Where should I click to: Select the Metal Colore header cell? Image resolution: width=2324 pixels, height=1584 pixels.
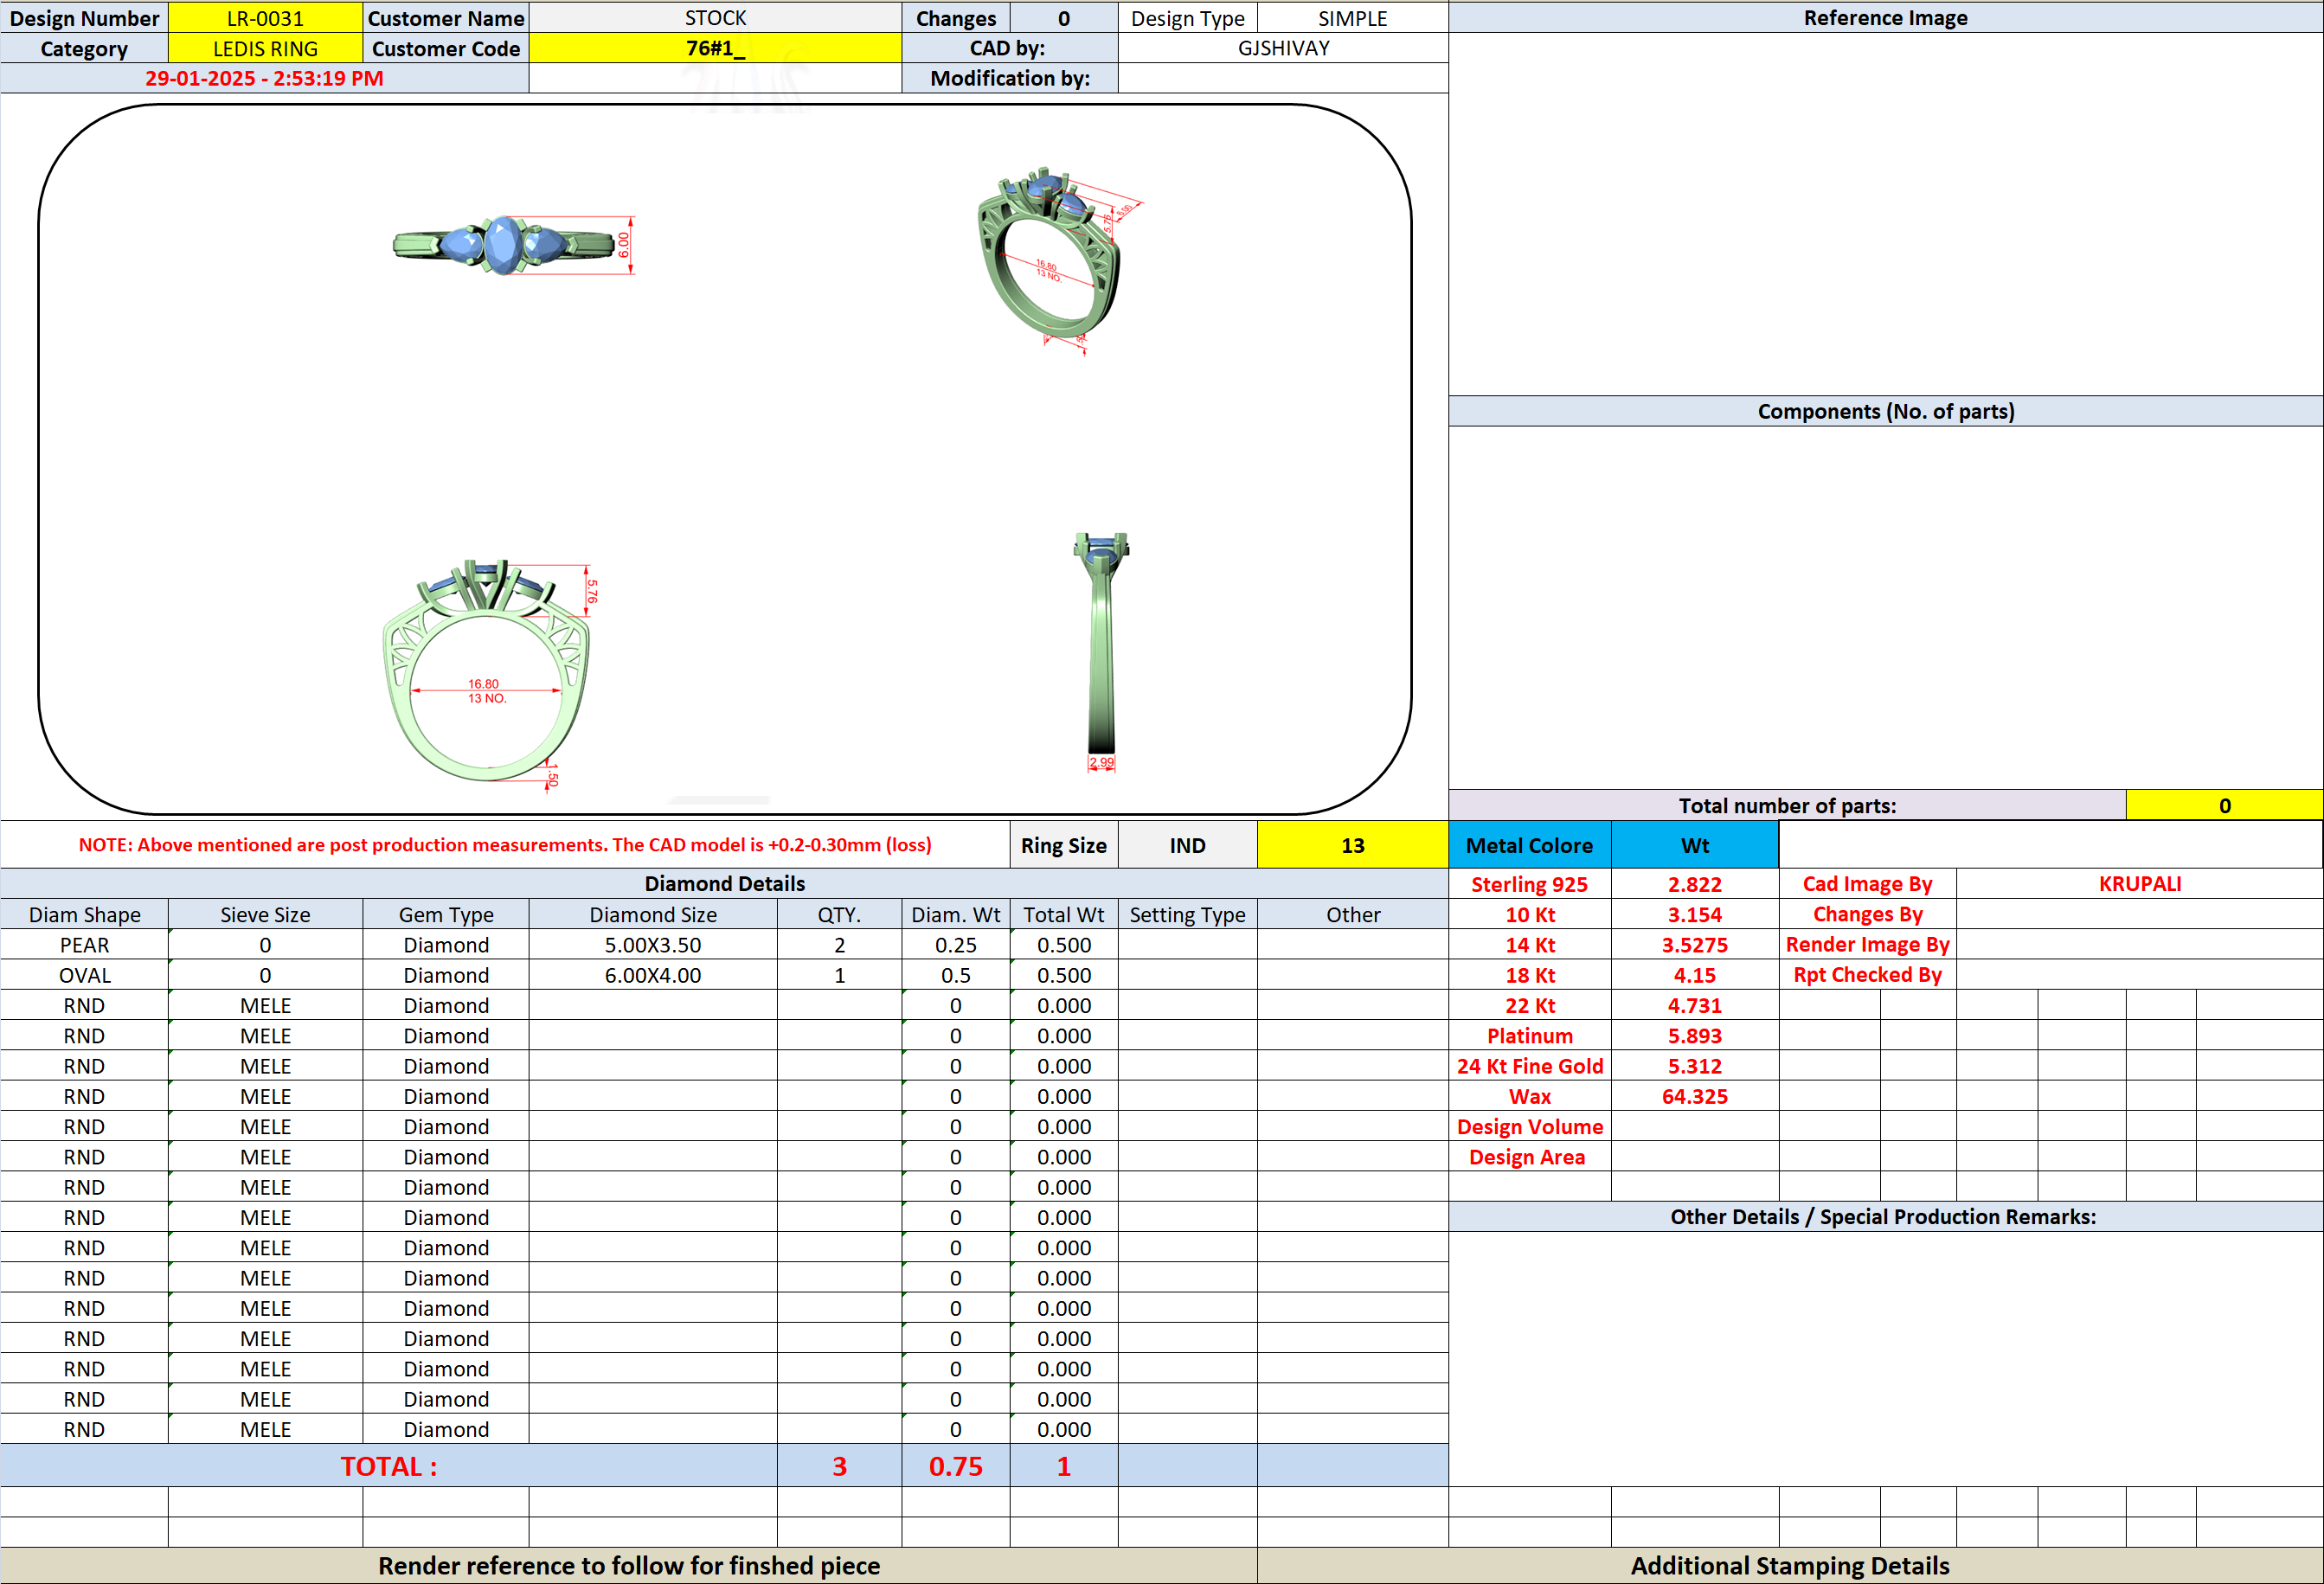[1529, 845]
